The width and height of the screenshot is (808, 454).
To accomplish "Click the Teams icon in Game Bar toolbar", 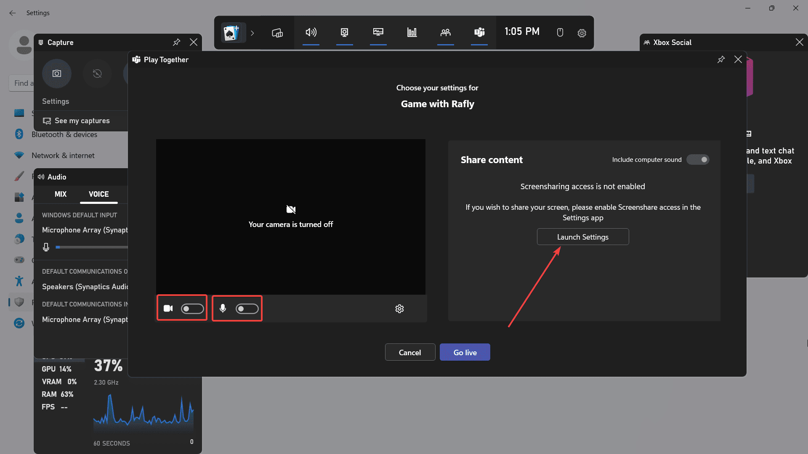I will point(479,32).
